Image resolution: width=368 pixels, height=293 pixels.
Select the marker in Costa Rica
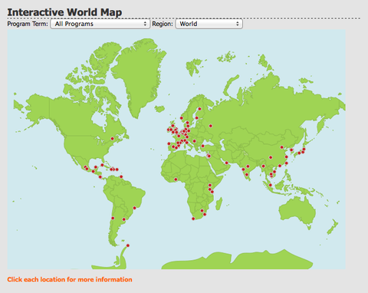[x=100, y=177]
